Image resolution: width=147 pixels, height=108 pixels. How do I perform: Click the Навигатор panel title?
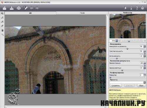coord(128,13)
